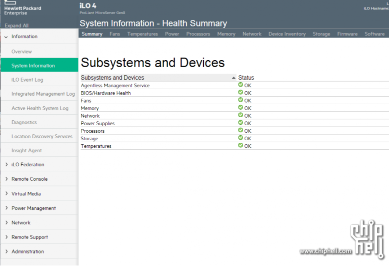
Task: Switch to the Fans tab
Action: pos(115,34)
